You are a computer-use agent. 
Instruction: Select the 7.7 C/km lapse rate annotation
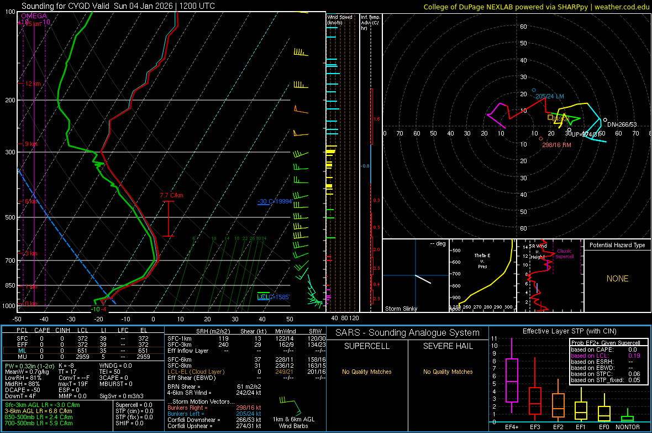171,195
